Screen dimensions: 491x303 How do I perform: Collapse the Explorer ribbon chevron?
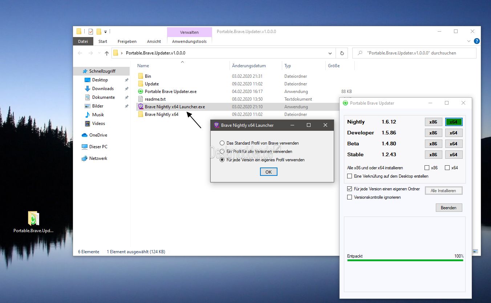point(469,41)
